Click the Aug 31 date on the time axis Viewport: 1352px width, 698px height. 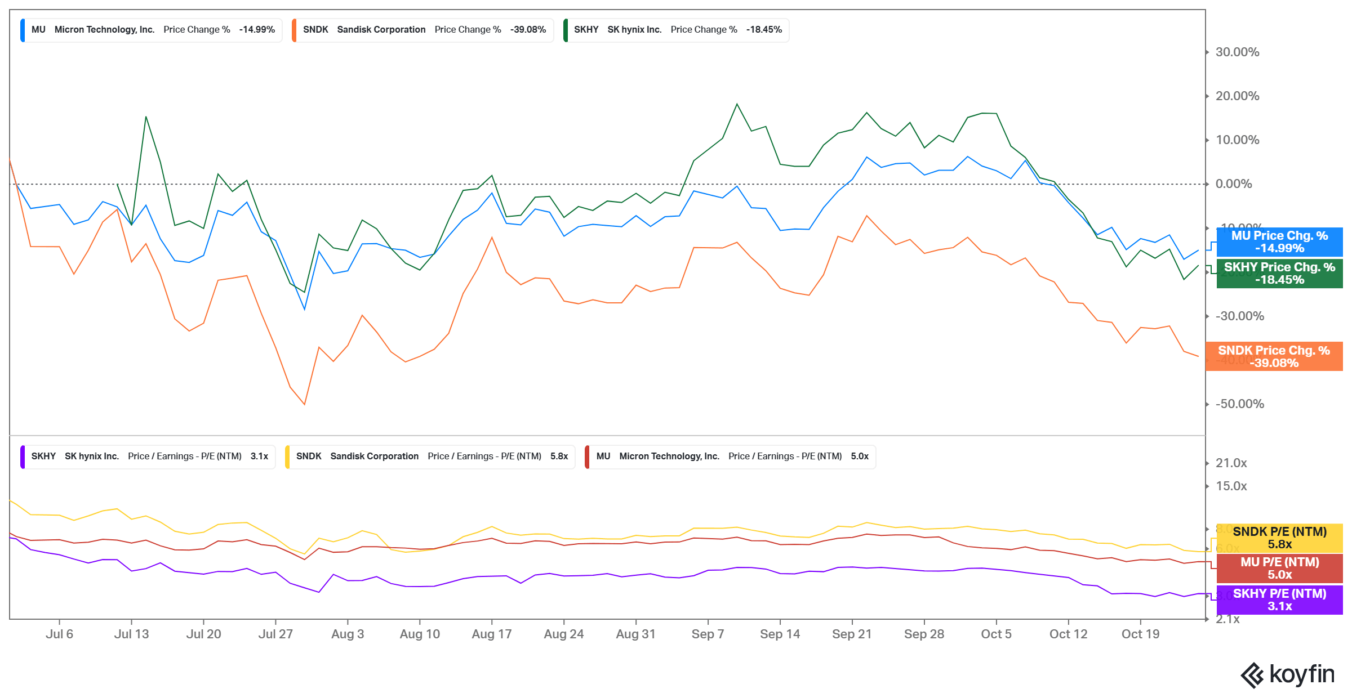[x=635, y=634]
